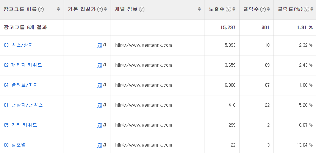Open ad group 04. 슬리브/띠지
316x153 pixels.
[21, 85]
